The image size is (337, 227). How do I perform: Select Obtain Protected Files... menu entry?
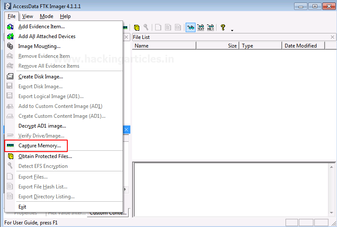(64, 156)
